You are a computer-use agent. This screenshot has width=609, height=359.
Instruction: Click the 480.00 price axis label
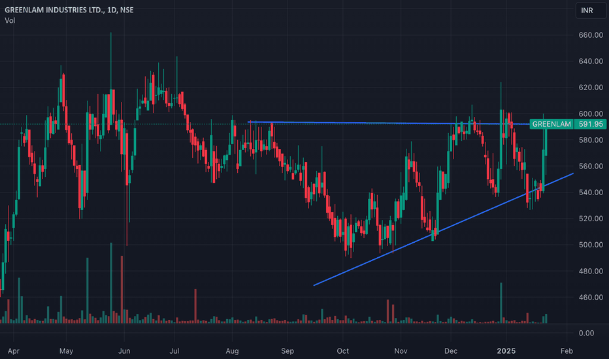(x=590, y=271)
